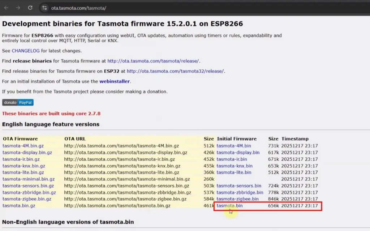Open the CHANGELOG link
The height and width of the screenshot is (231, 370).
click(x=25, y=51)
